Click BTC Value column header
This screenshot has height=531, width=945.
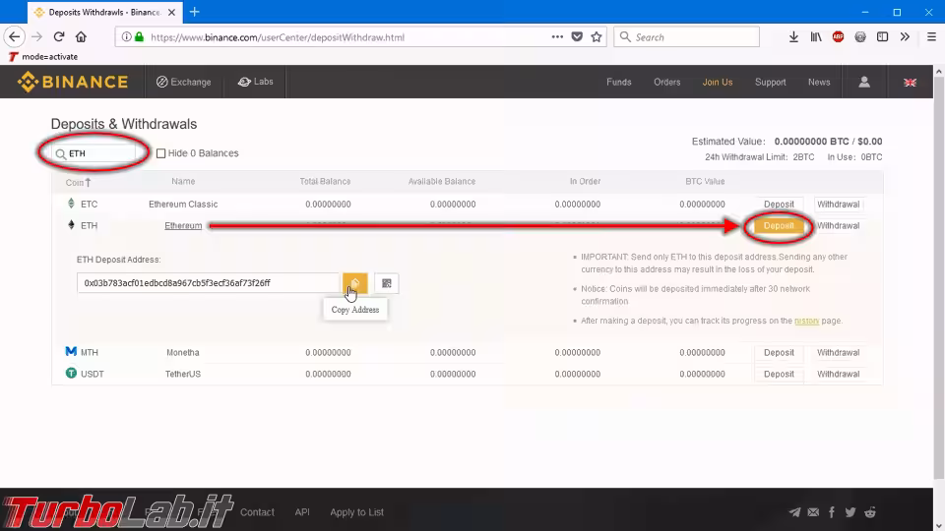(705, 181)
